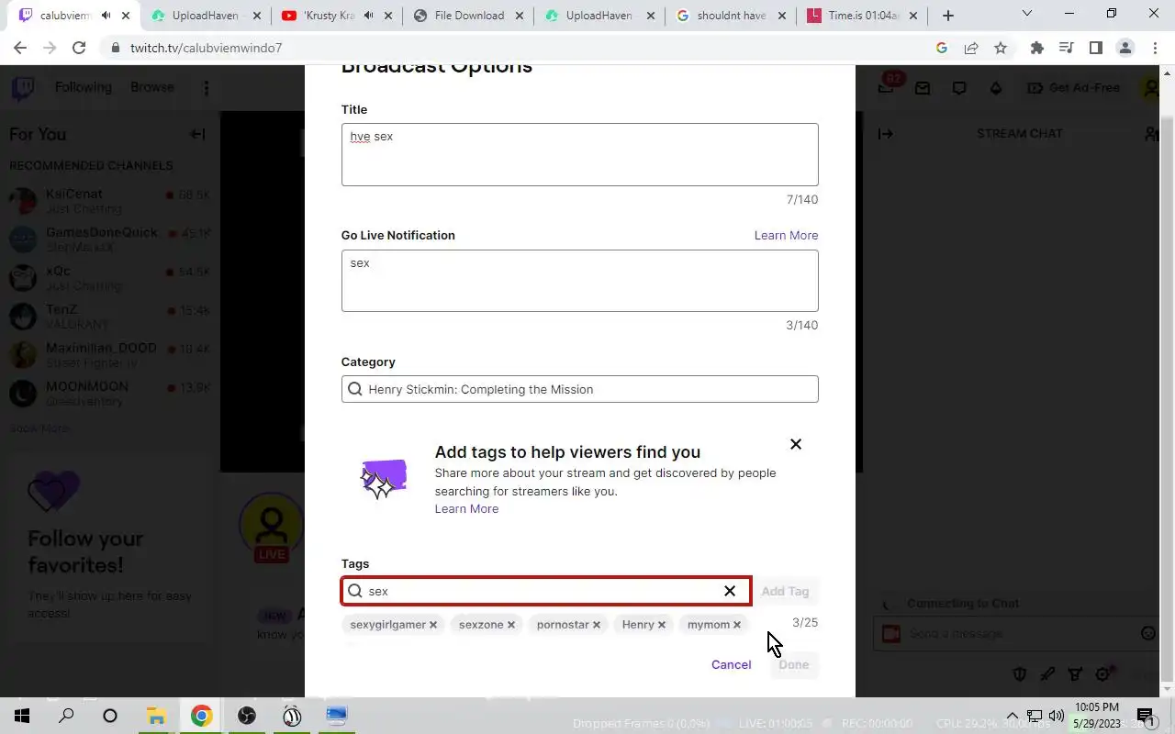
Task: Show hidden system tray icons chevron
Action: pyautogui.click(x=1013, y=716)
